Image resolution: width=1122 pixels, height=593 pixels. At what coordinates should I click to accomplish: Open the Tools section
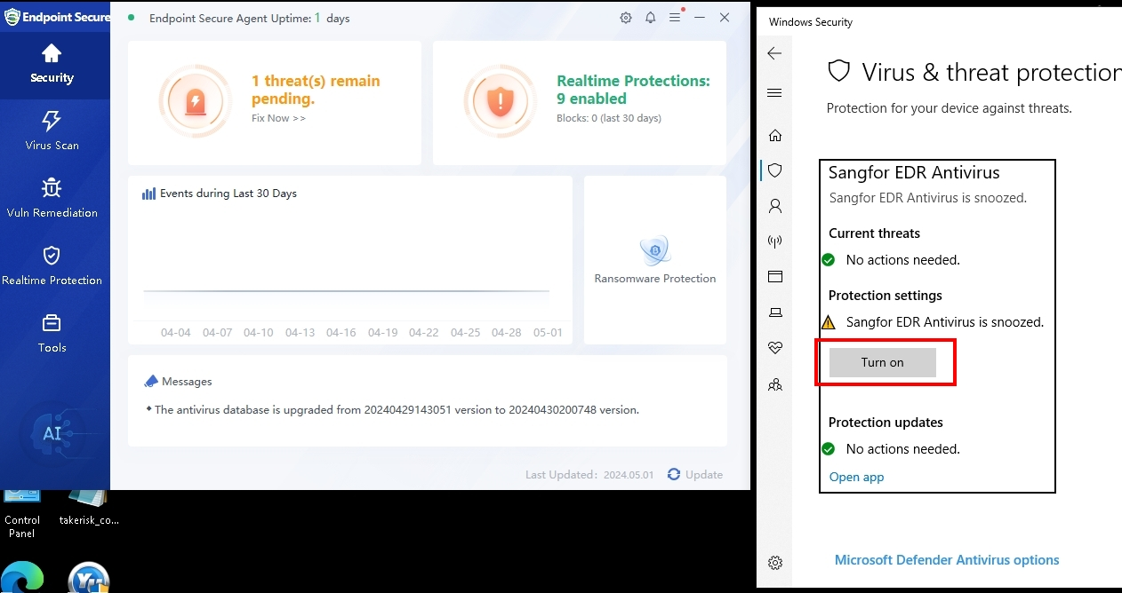(x=52, y=333)
